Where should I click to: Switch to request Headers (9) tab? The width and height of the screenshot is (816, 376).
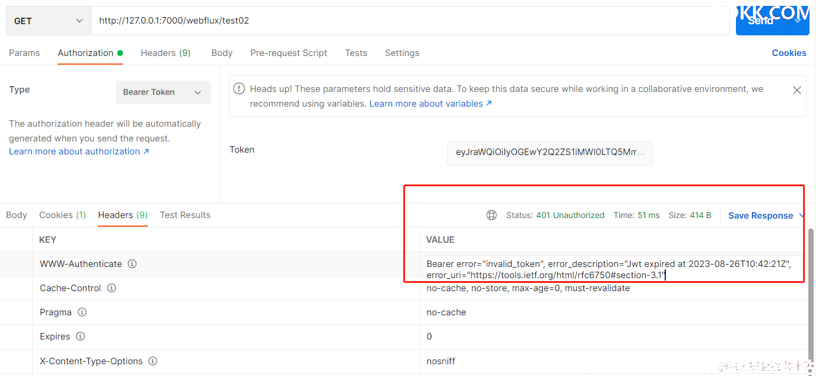coord(165,53)
